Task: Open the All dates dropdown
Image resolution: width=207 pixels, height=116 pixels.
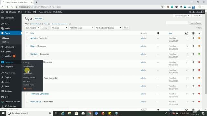Action: (x=59, y=28)
